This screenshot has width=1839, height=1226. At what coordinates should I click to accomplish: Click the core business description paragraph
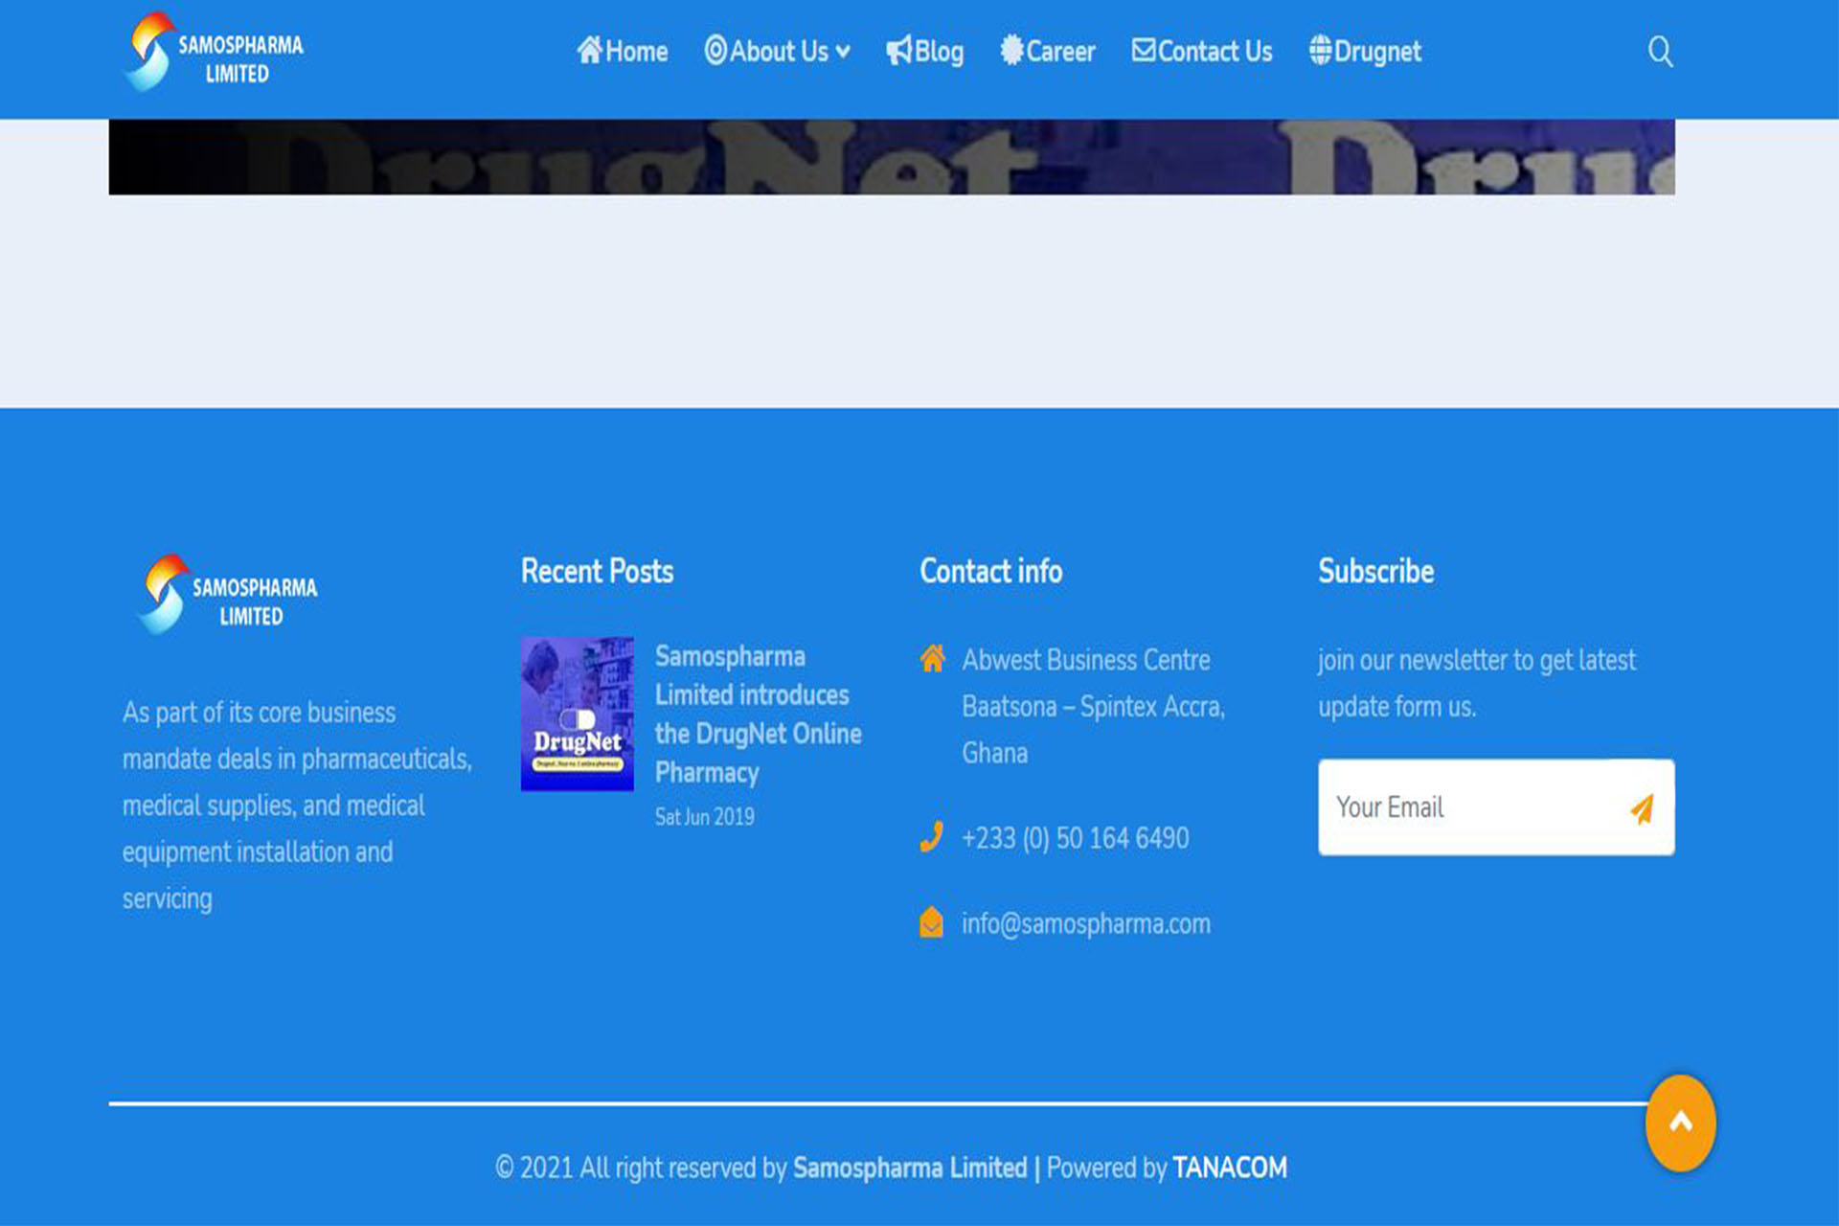tap(297, 806)
